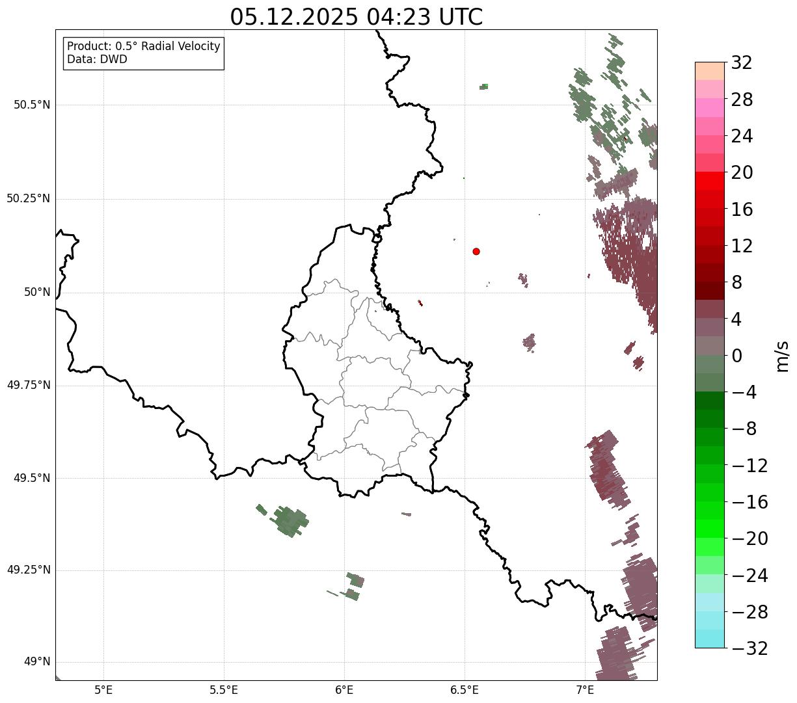Click the 49.5°N latitude label
This screenshot has width=797, height=703.
click(32, 478)
